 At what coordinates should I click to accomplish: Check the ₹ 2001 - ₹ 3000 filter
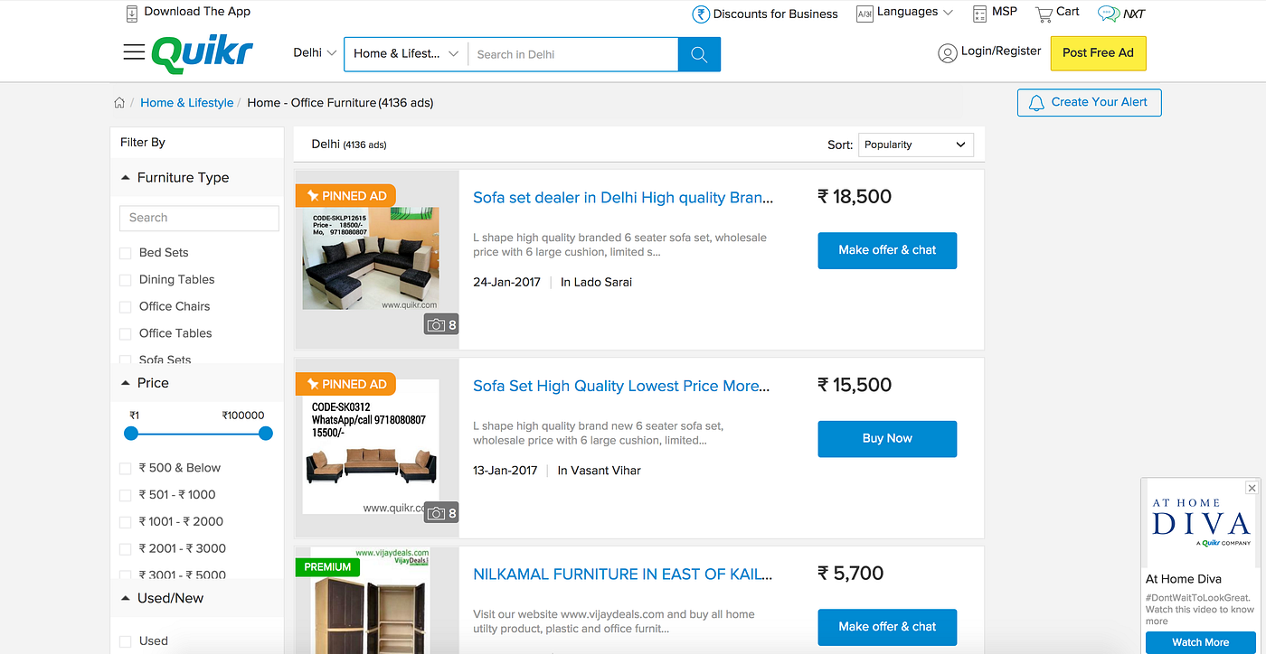pos(126,549)
